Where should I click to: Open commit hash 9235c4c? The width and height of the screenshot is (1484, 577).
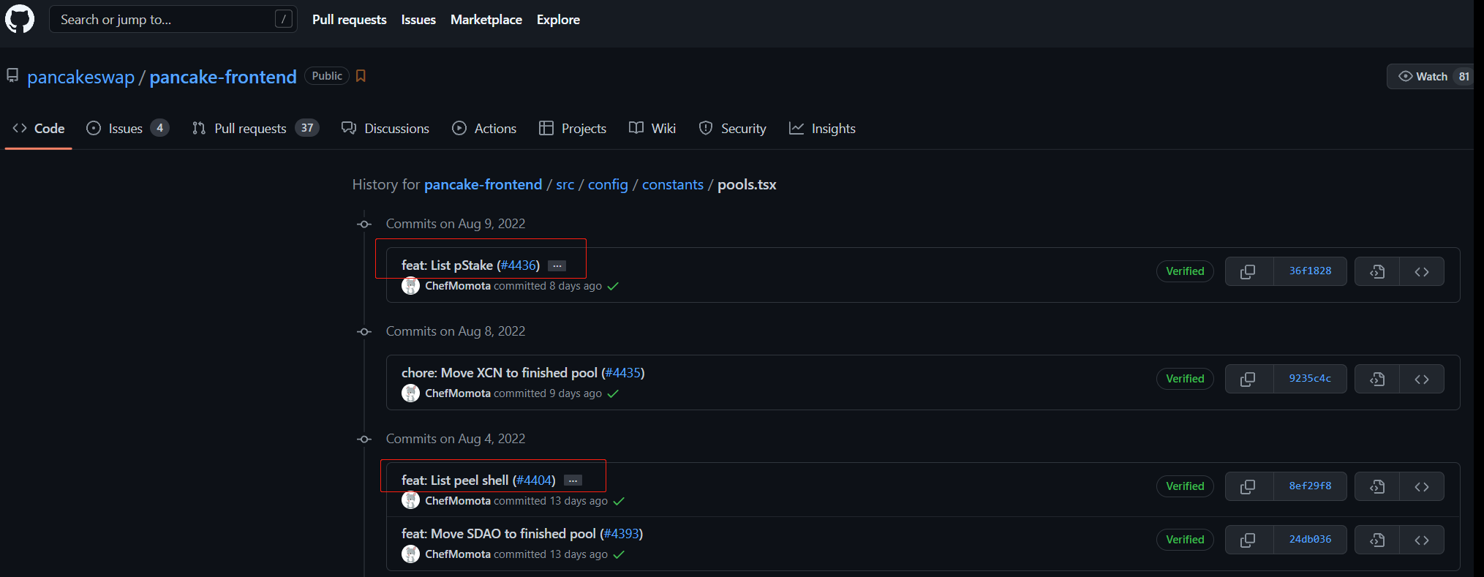pos(1310,379)
